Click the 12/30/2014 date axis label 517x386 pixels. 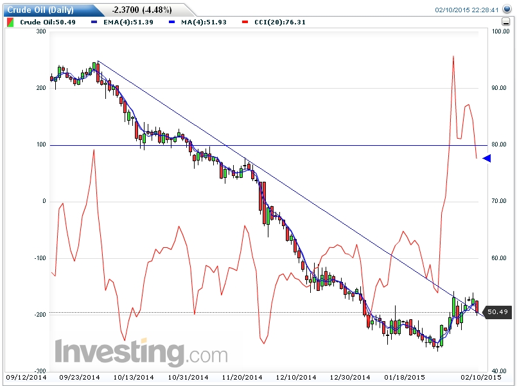[x=350, y=378]
